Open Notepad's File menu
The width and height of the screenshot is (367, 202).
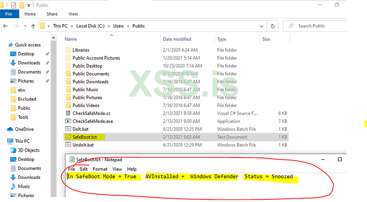click(x=71, y=169)
